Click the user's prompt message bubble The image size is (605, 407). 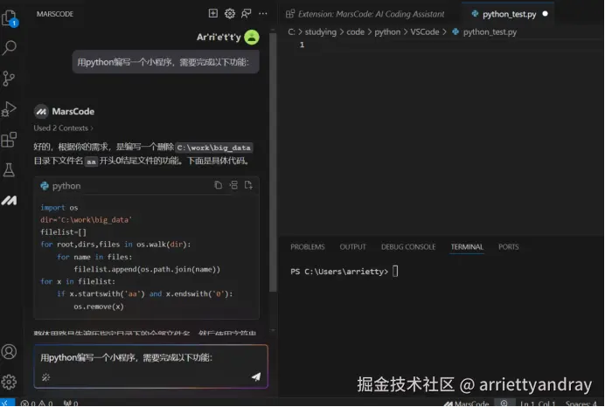pyautogui.click(x=165, y=62)
